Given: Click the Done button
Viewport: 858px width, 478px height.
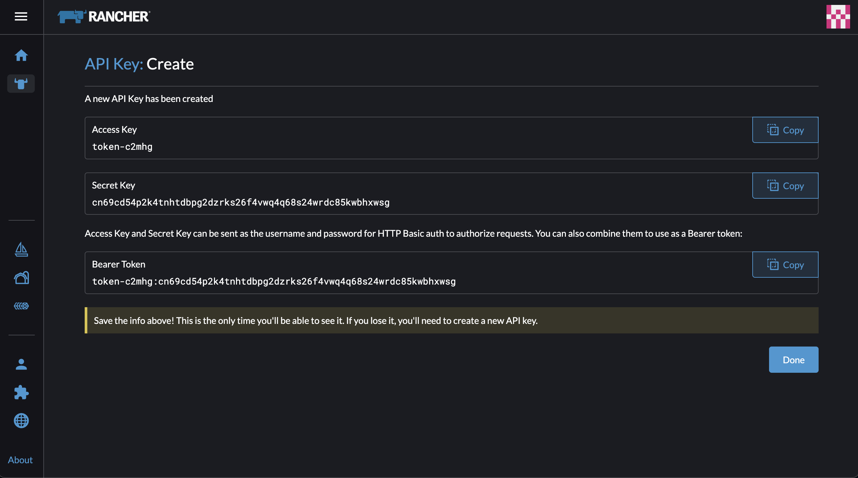Looking at the screenshot, I should pos(793,360).
